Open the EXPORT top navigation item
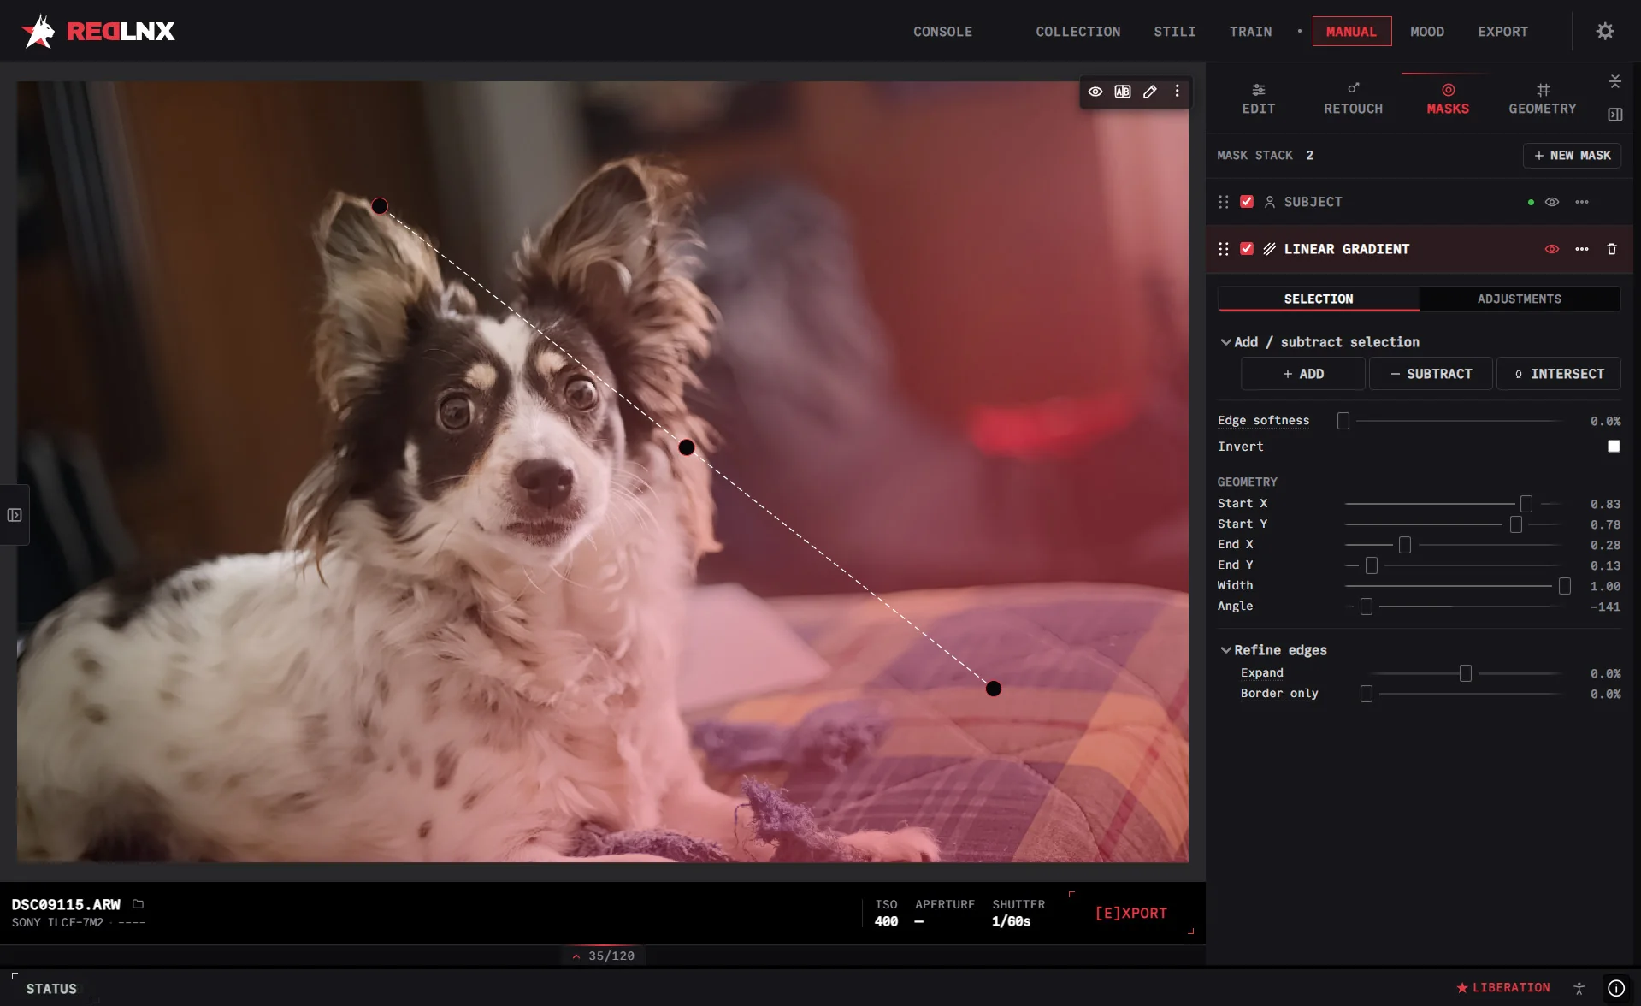Screen dimensions: 1641x1006 pyautogui.click(x=1503, y=32)
